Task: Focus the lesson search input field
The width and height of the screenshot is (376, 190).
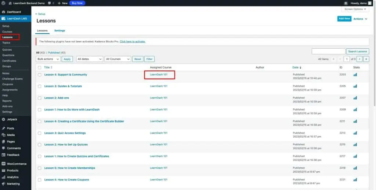Action: [x=329, y=51]
